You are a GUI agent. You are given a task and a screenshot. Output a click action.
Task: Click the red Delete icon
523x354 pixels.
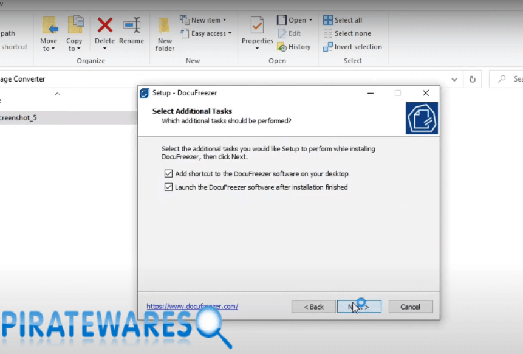point(104,26)
